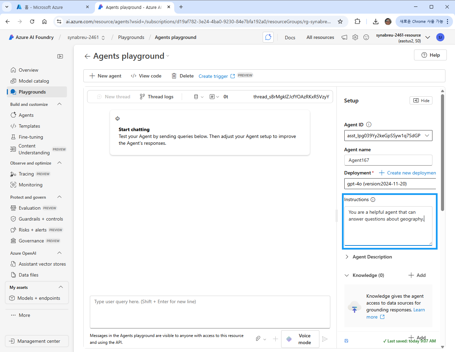
Task: Follow the Create trigger link
Action: pyautogui.click(x=217, y=76)
